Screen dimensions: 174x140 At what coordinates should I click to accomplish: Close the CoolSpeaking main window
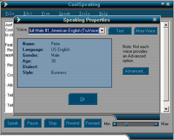coord(168,4)
